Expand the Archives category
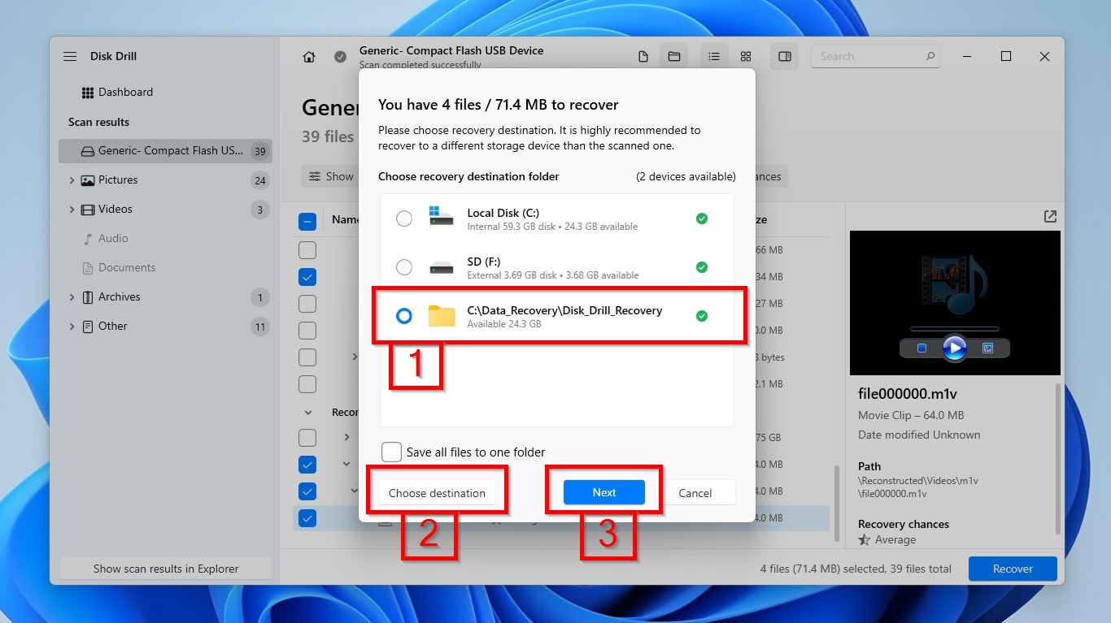The image size is (1111, 623). (72, 297)
